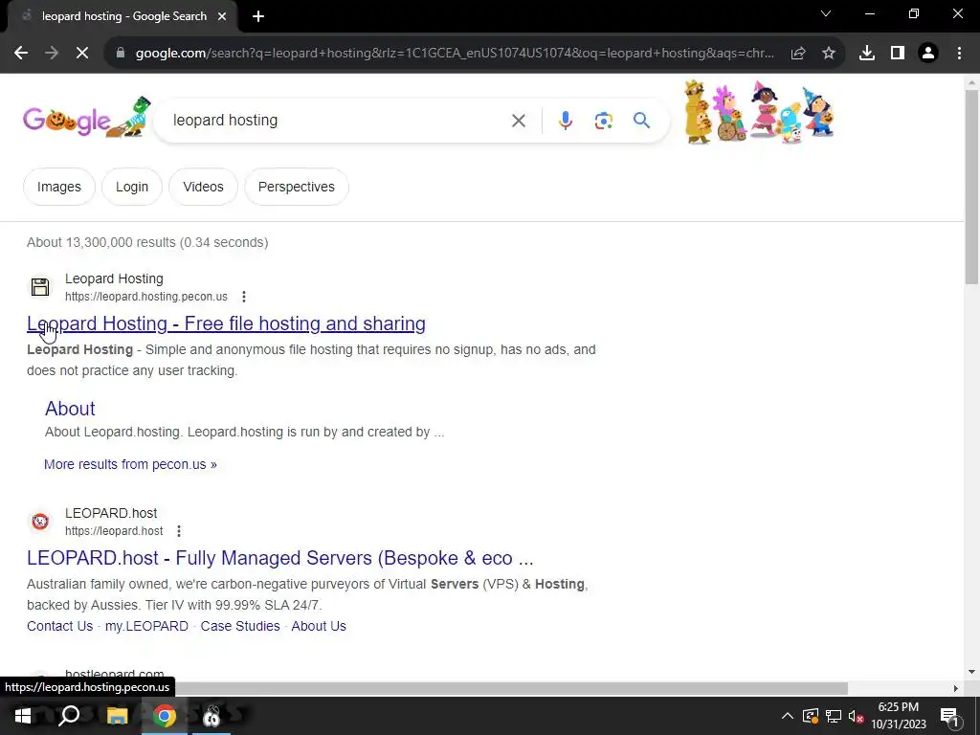
Task: Open the Windows notification center
Action: click(949, 718)
